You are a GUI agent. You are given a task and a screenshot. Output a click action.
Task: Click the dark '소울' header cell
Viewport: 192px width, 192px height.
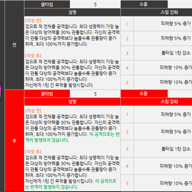(x=144, y=4)
